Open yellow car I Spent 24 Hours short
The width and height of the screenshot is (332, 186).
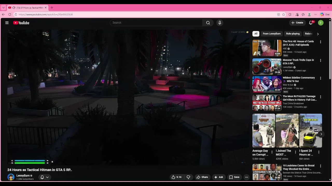[310, 131]
